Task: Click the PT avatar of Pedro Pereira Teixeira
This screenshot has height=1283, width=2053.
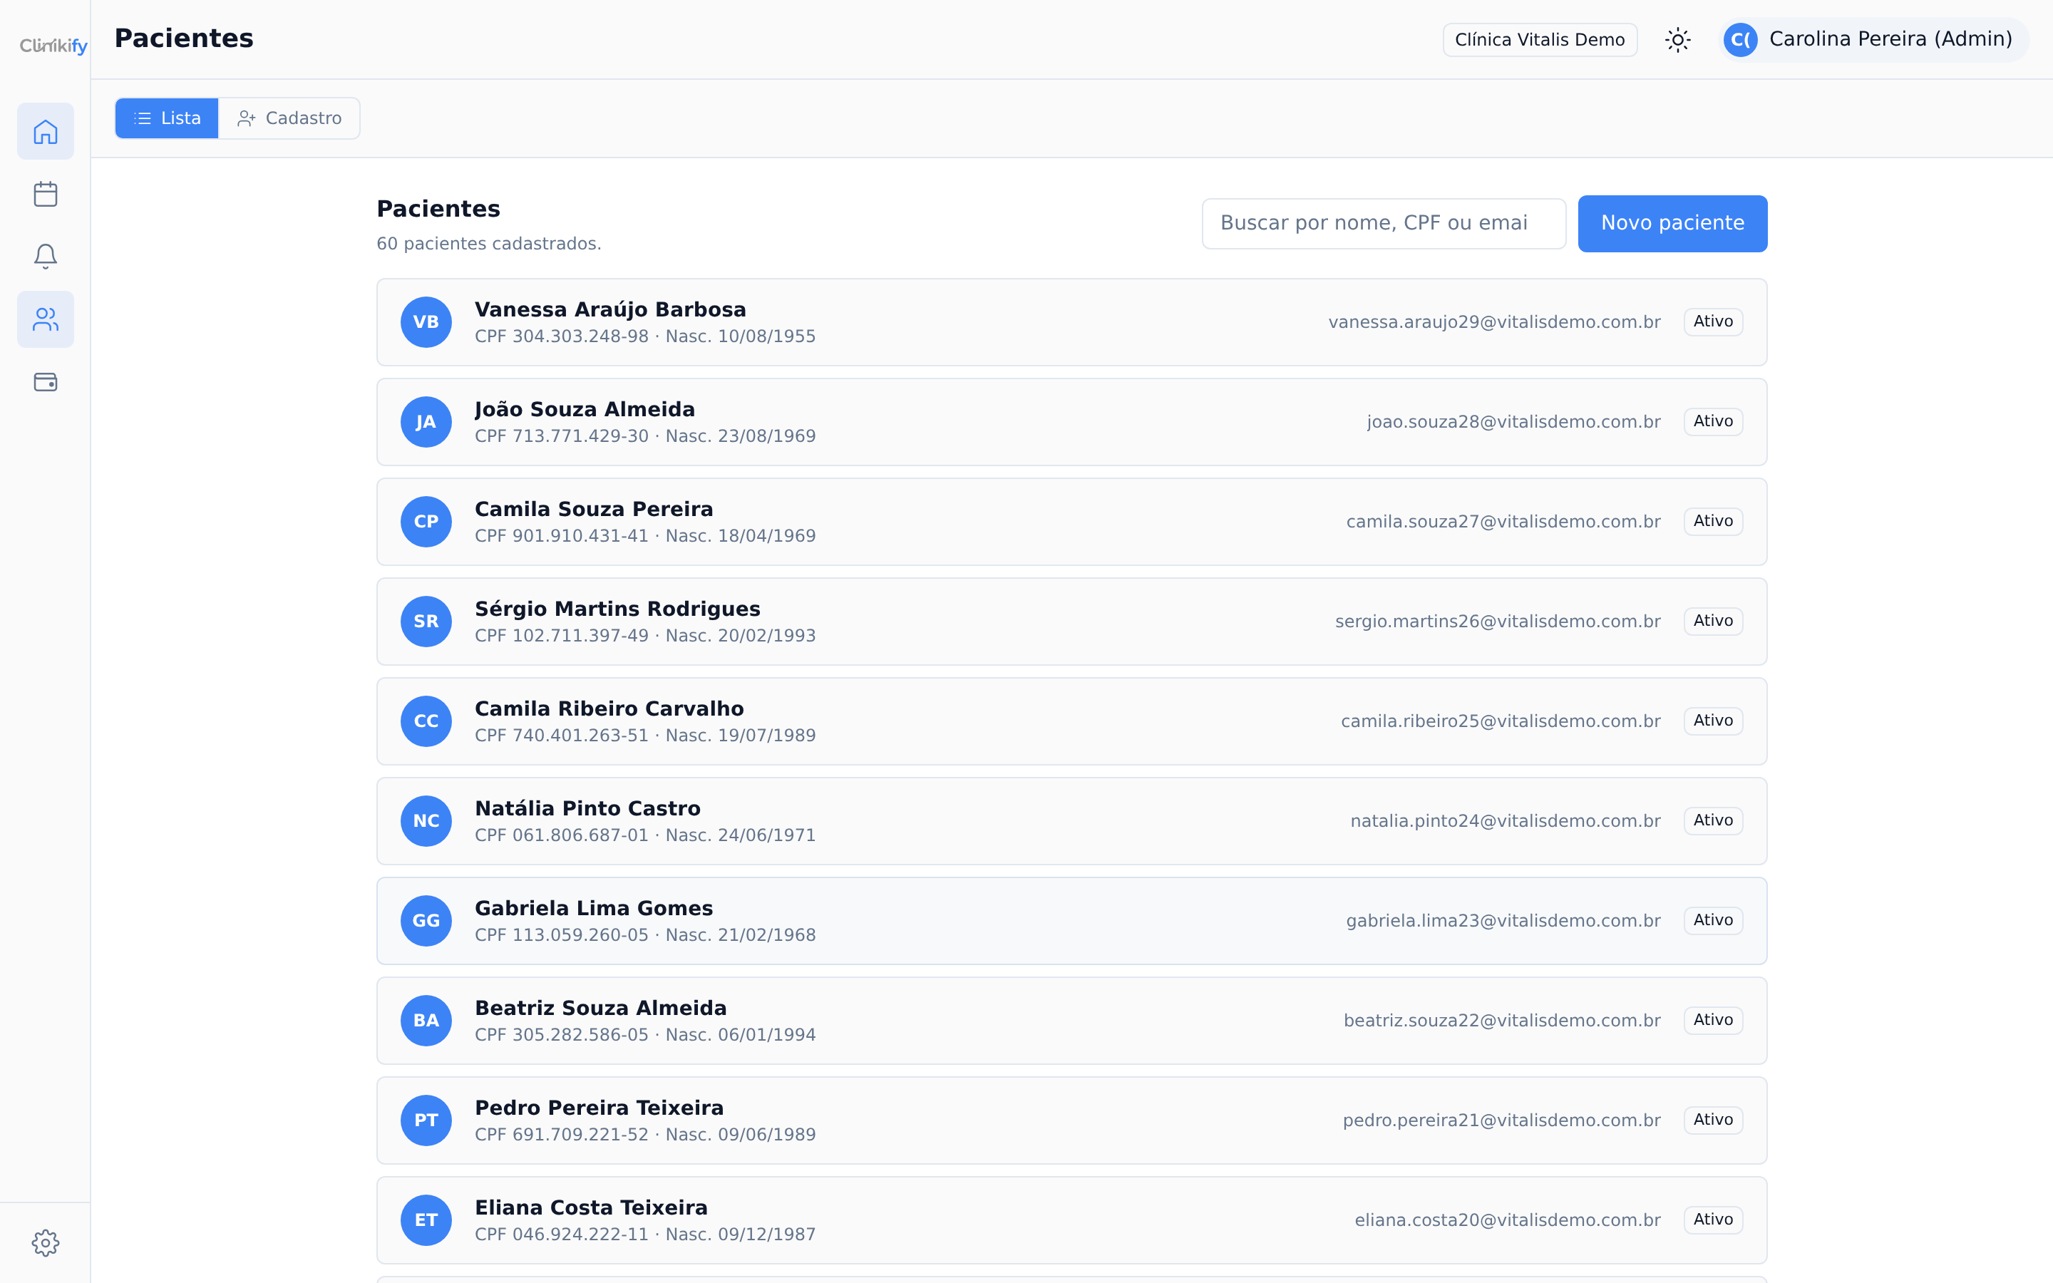Action: tap(426, 1120)
